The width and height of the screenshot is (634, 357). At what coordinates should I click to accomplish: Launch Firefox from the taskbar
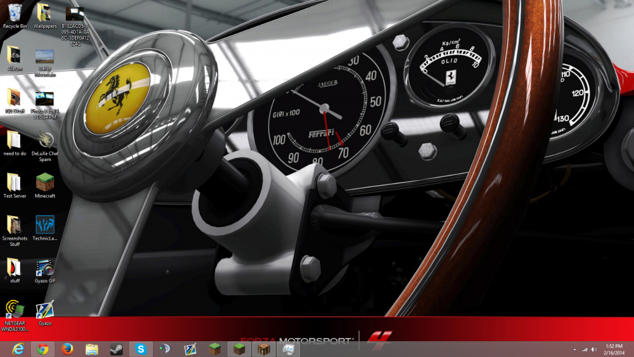coord(68,349)
